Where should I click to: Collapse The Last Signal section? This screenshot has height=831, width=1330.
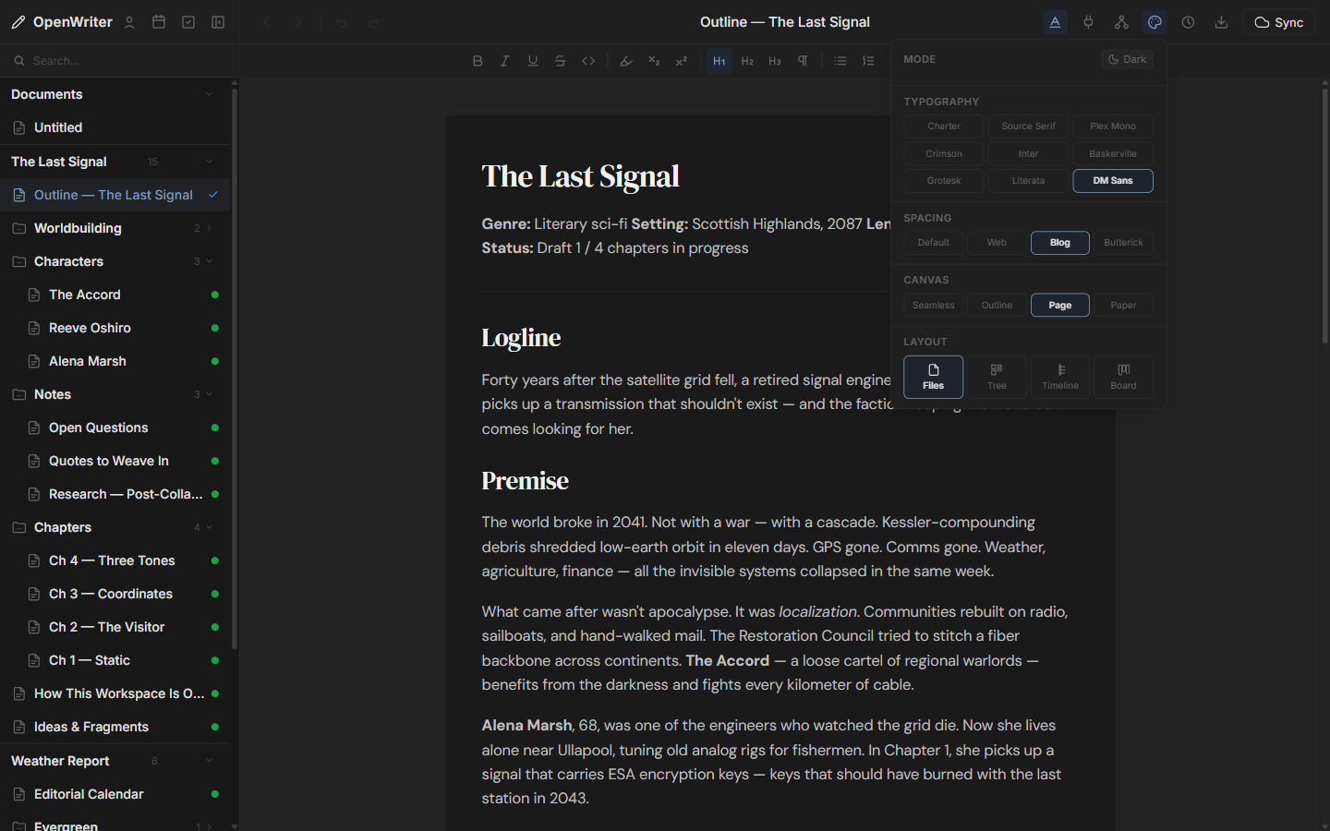(x=210, y=162)
